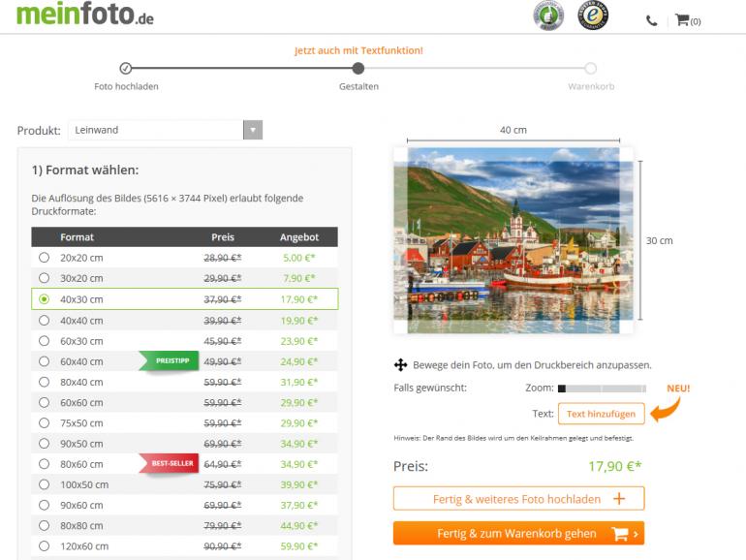Click the 44,90 € offer price
The width and height of the screenshot is (746, 560).
298,525
